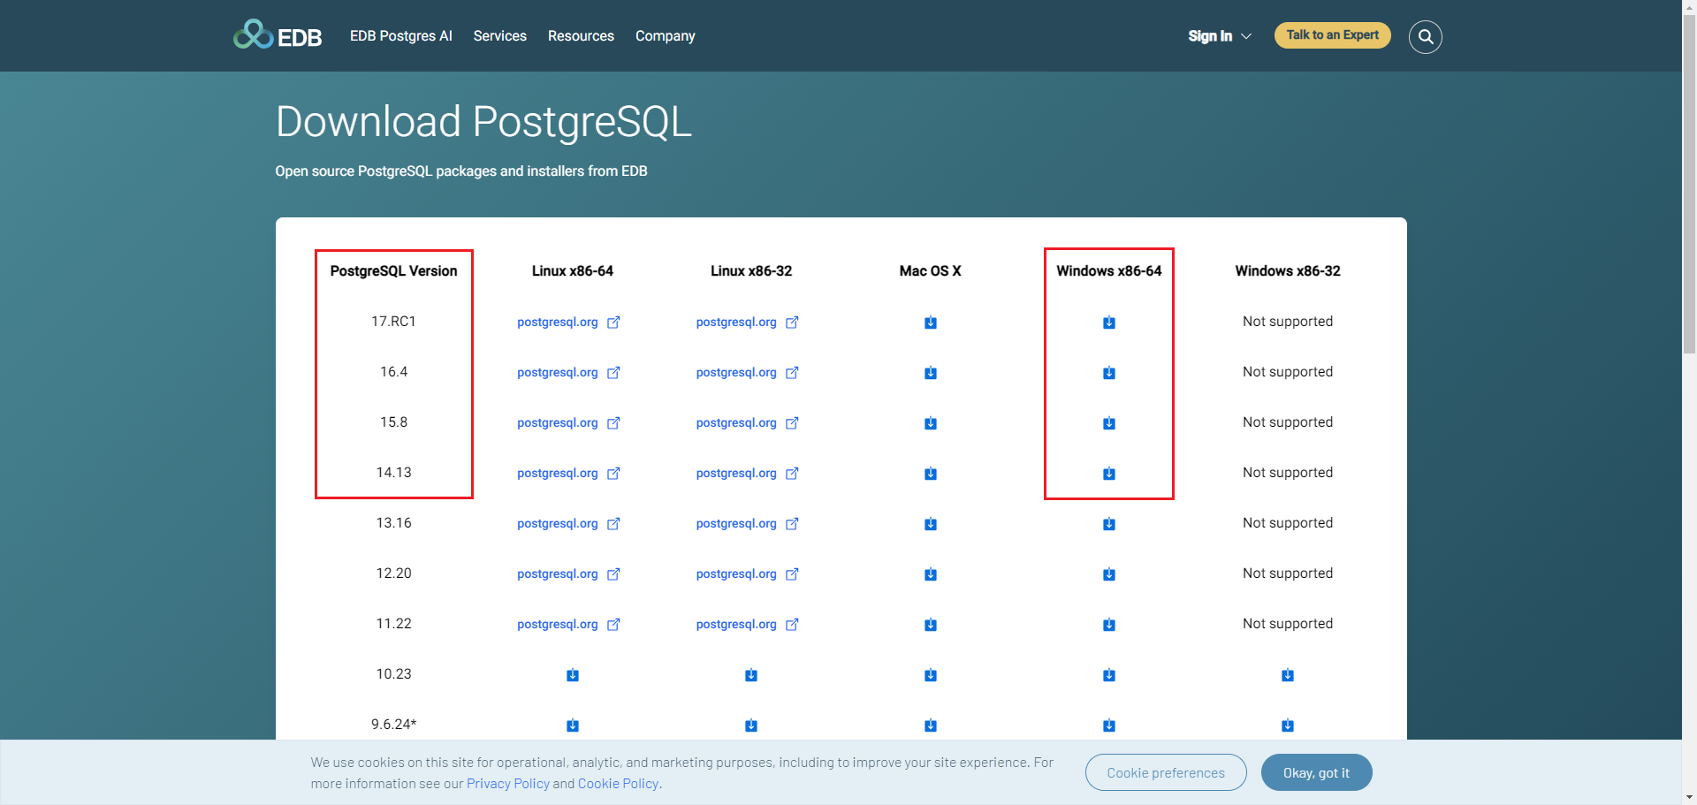Click the Windows x86-64 column header

tap(1109, 271)
